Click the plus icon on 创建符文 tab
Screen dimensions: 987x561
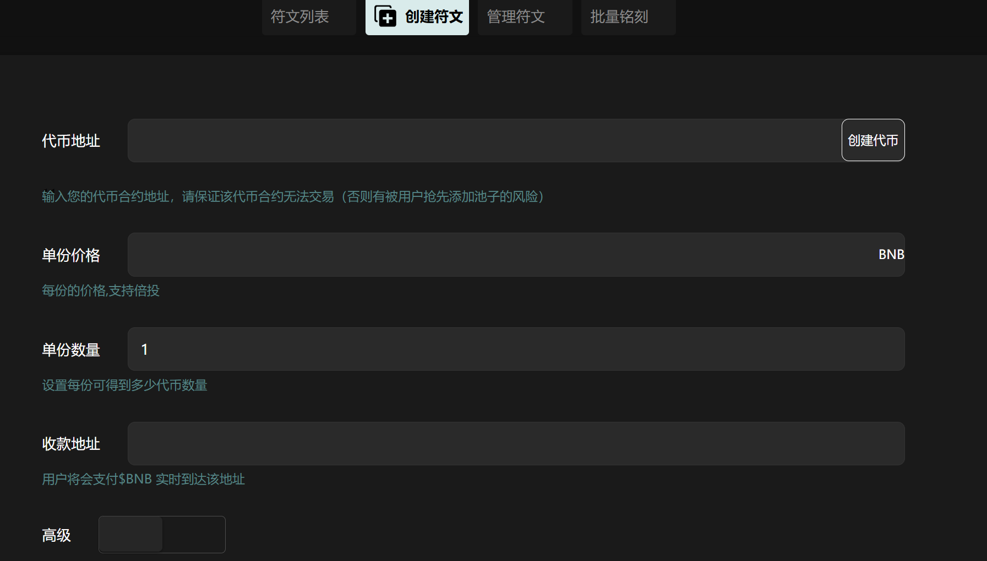[x=385, y=16]
